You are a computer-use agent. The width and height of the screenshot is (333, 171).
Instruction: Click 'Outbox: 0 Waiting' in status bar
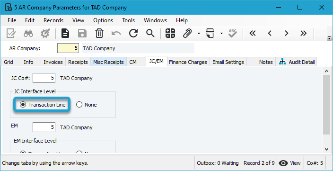tap(218, 163)
